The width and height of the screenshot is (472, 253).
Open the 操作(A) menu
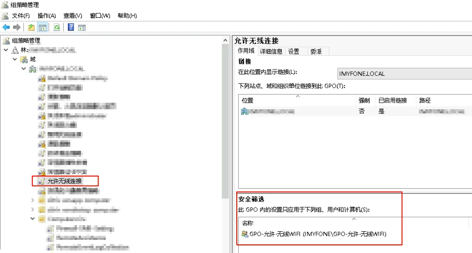(x=47, y=16)
